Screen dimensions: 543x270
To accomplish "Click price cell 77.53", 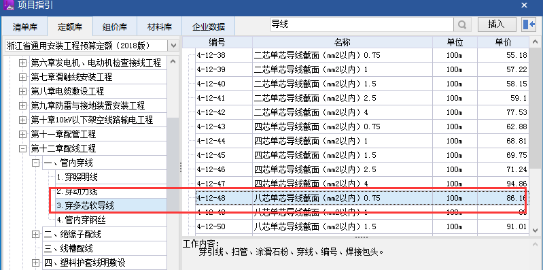I will click(x=503, y=113).
